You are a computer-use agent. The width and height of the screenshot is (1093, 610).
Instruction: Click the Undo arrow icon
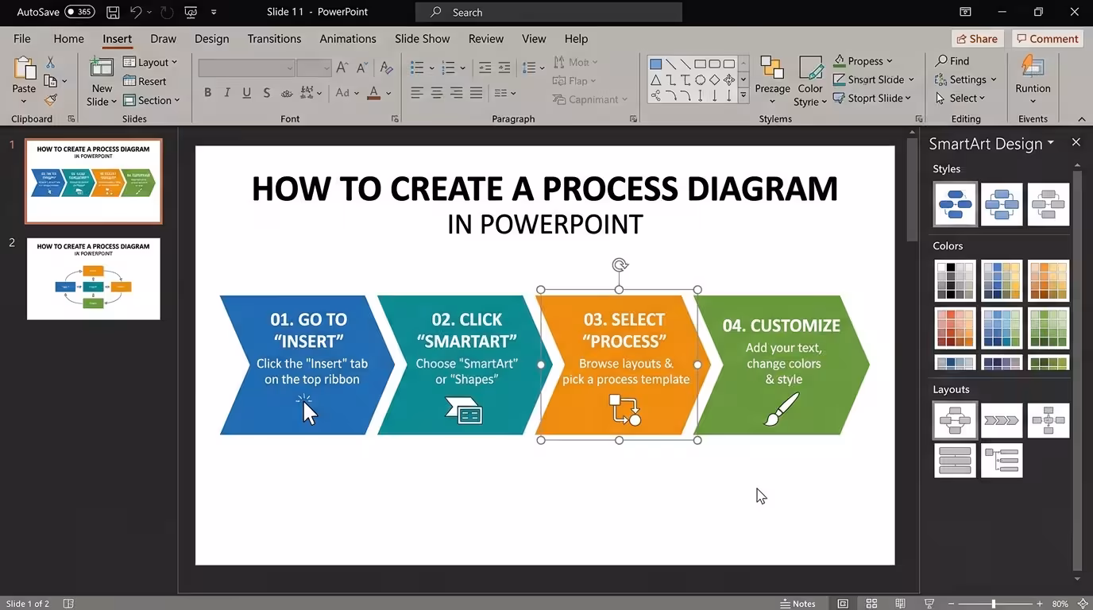[136, 12]
